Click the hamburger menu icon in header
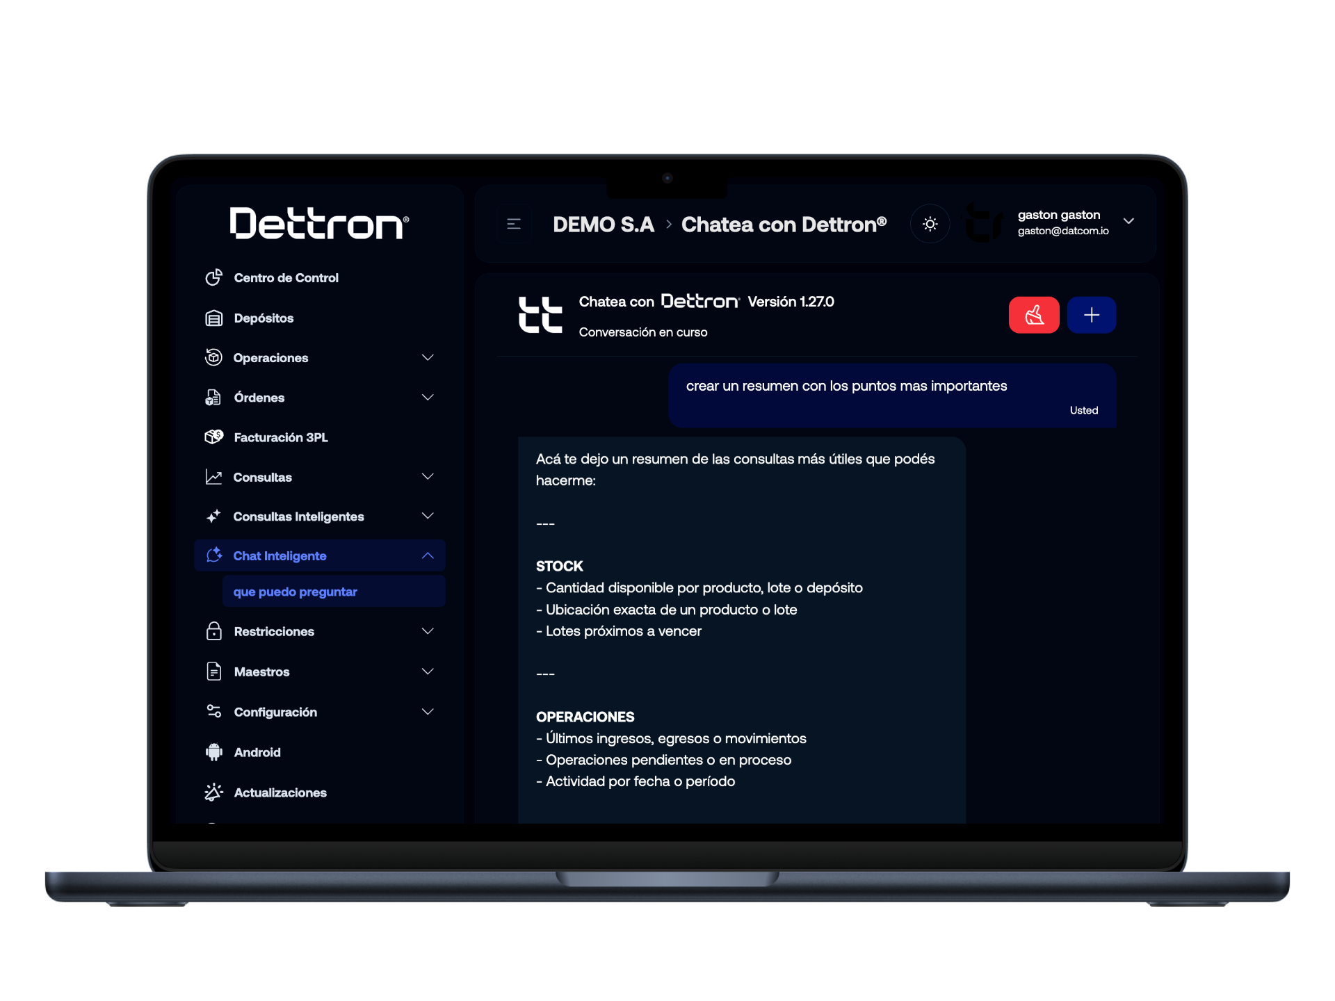 [x=514, y=224]
